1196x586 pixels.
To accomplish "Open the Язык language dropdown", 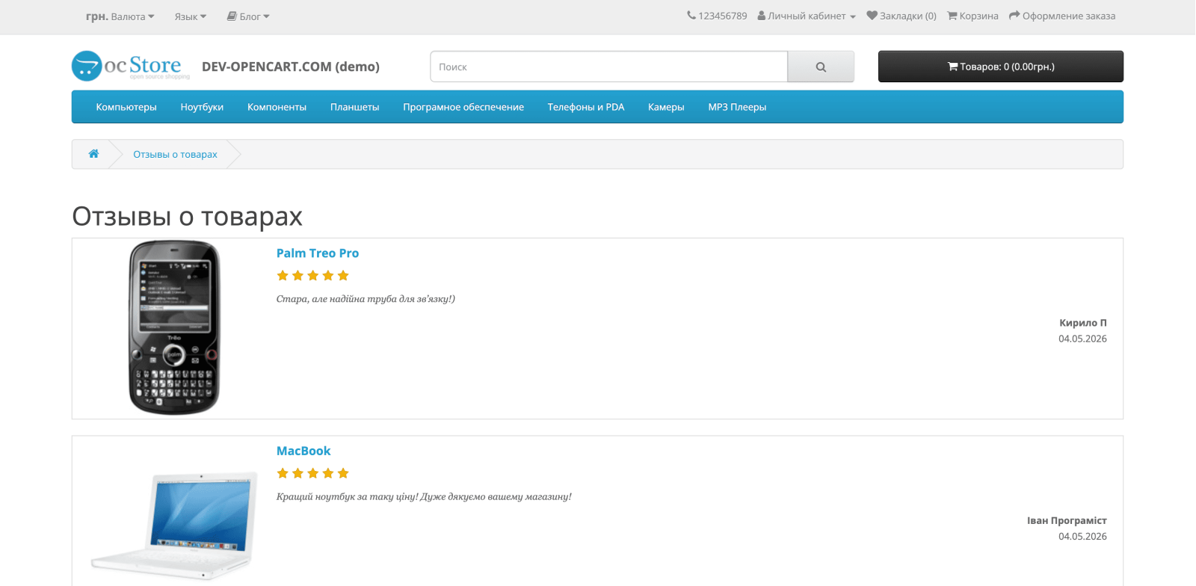I will coord(191,16).
